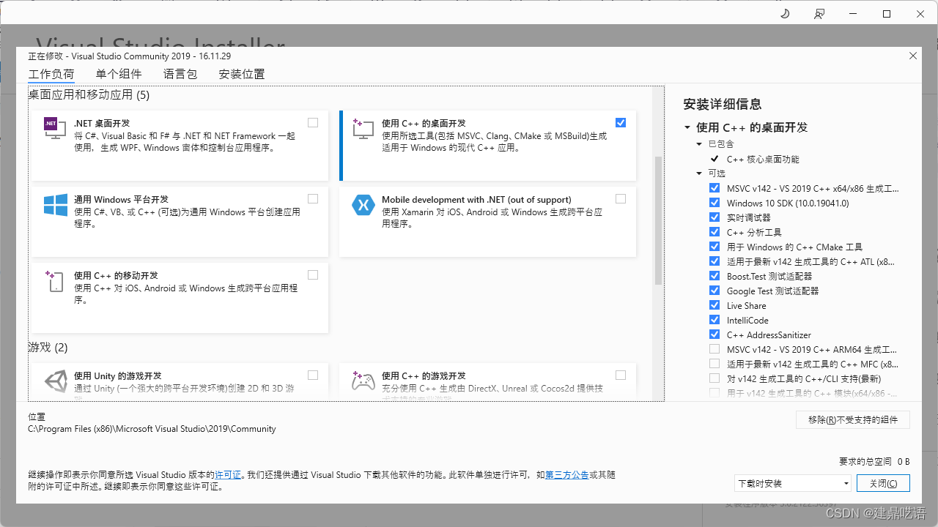Click the 通用 Windows 平台开发 Windows logo icon
938x527 pixels.
56,205
